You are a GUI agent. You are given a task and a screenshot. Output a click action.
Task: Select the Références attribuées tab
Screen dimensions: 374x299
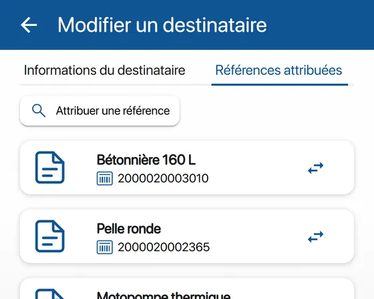coord(278,70)
